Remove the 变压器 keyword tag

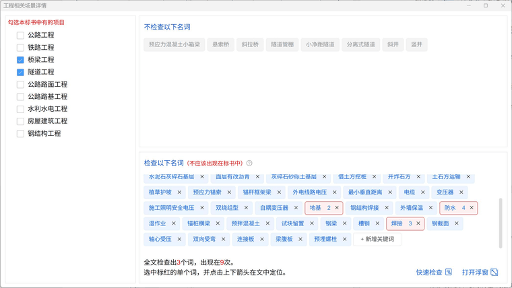click(x=461, y=192)
